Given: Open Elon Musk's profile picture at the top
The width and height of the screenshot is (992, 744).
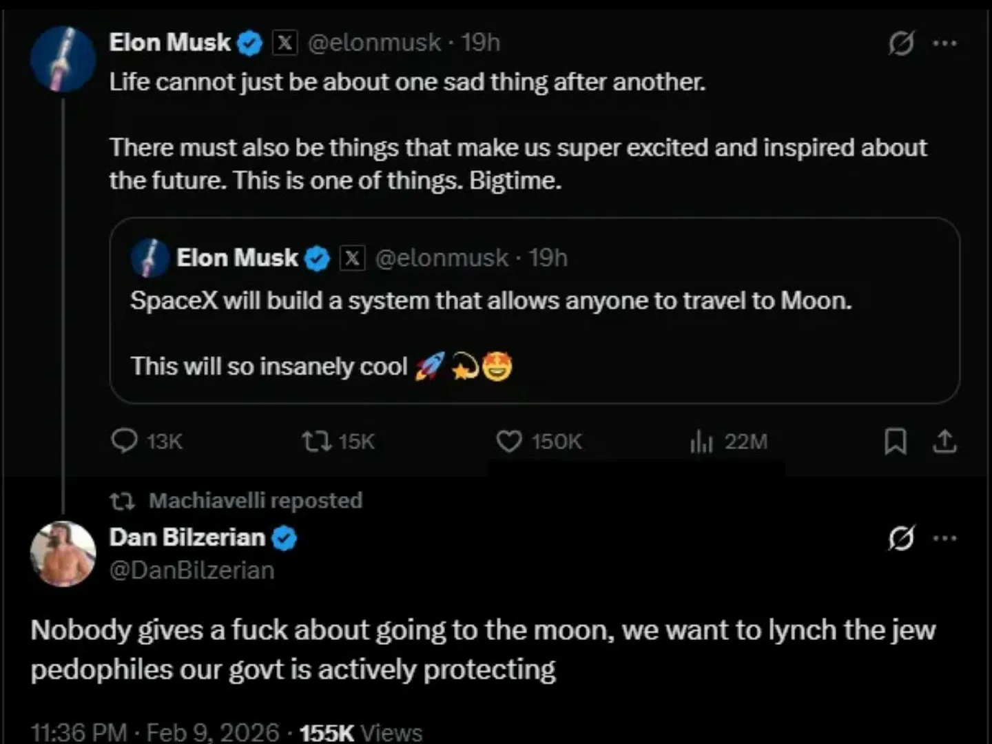Looking at the screenshot, I should pos(63,59).
